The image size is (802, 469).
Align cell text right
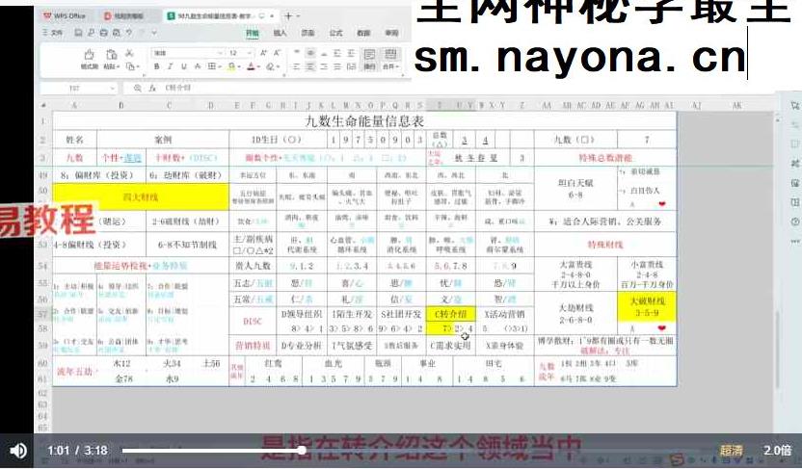click(x=324, y=66)
